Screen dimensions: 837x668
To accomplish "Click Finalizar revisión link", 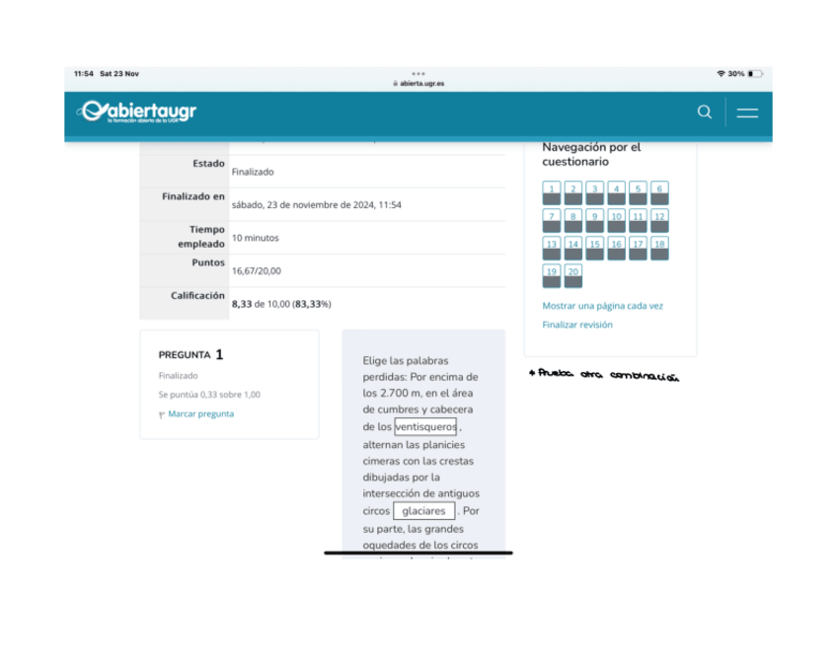I will pyautogui.click(x=577, y=325).
